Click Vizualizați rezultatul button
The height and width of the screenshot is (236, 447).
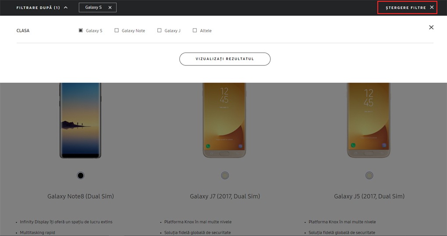click(x=225, y=59)
